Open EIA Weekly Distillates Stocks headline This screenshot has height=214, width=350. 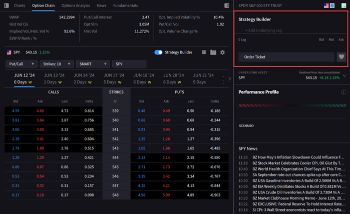pos(299,186)
